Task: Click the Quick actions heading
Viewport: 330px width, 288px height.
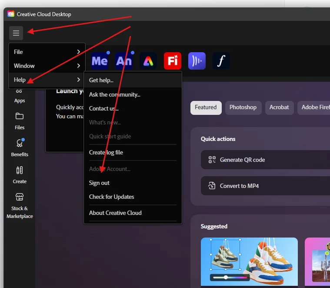Action: coord(218,139)
